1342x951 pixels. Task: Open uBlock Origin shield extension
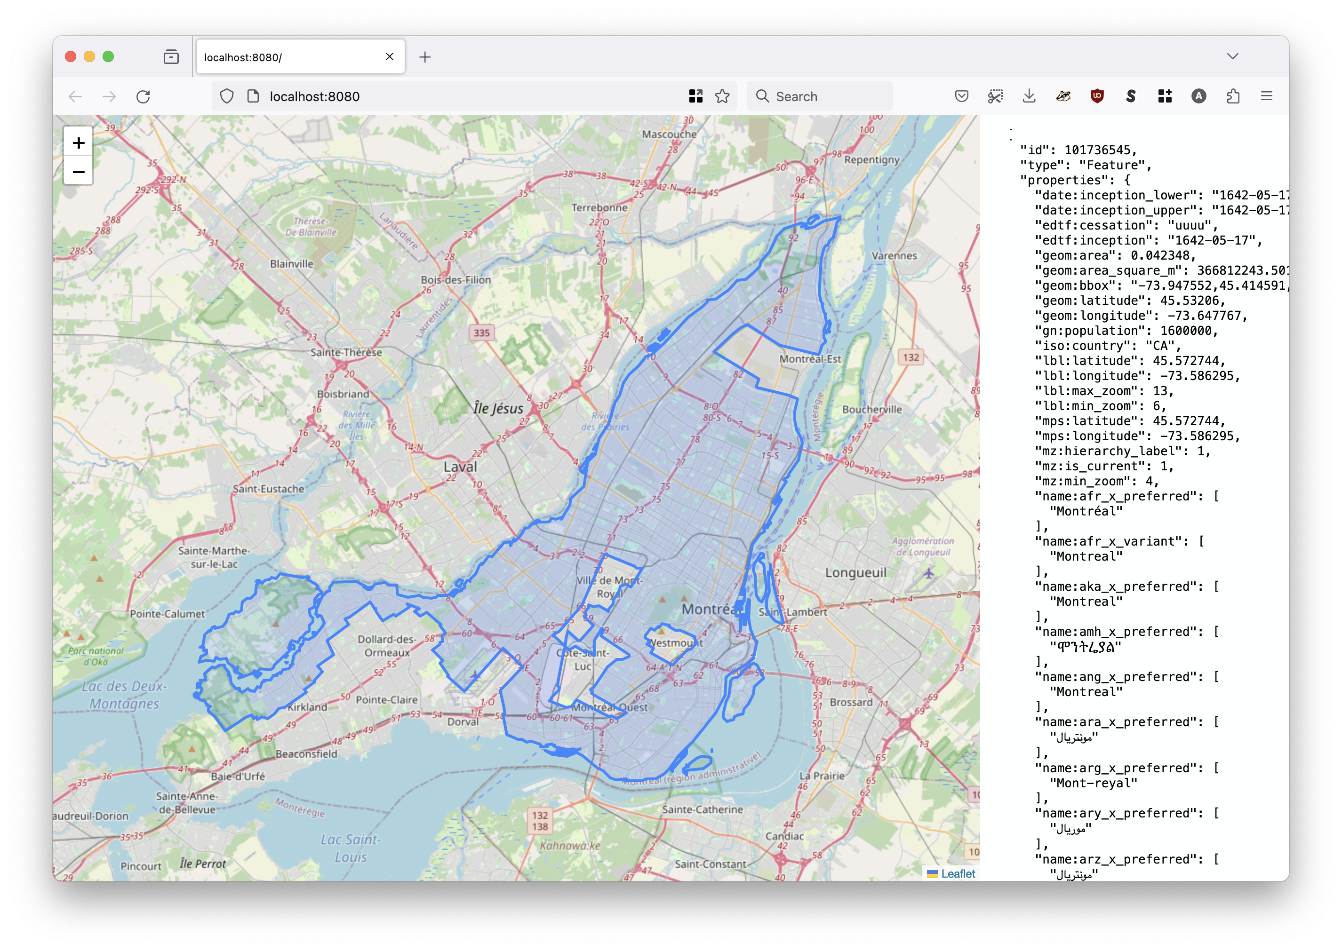click(x=1097, y=96)
